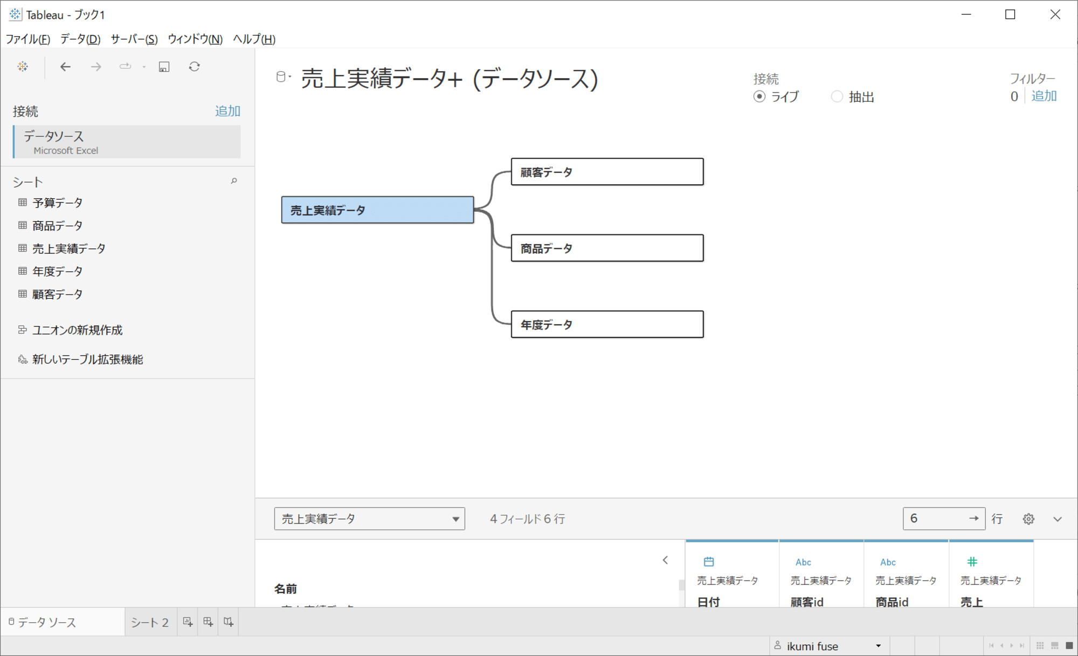Go forward with the right arrow icon

[96, 67]
